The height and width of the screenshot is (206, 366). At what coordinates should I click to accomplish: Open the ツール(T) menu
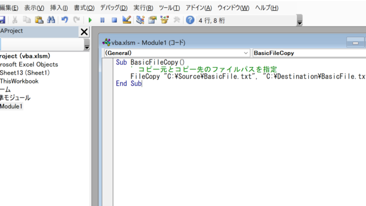tap(169, 7)
